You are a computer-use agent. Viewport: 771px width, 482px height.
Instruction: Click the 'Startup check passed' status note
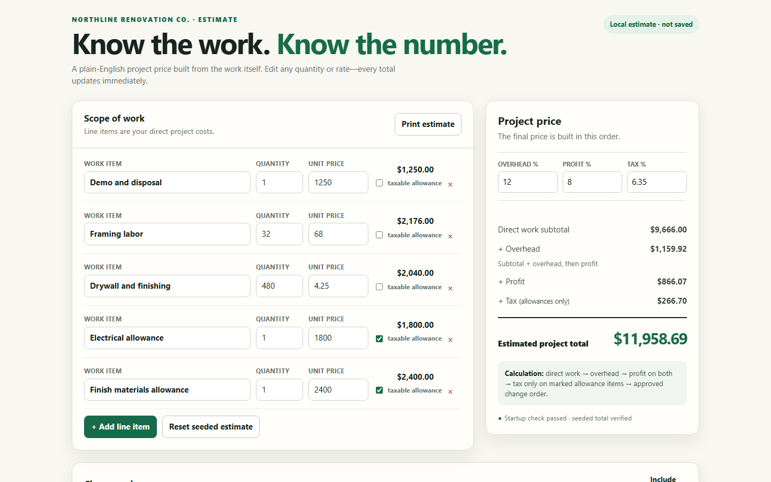565,418
